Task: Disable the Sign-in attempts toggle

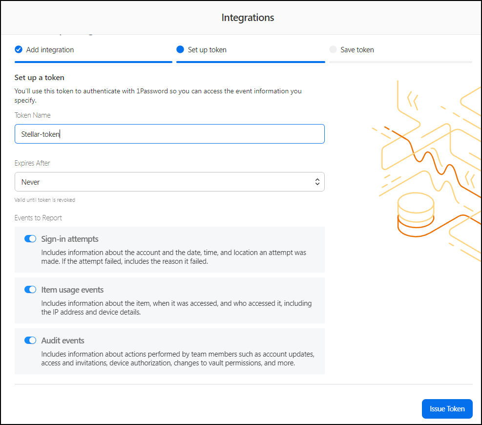Action: point(30,239)
